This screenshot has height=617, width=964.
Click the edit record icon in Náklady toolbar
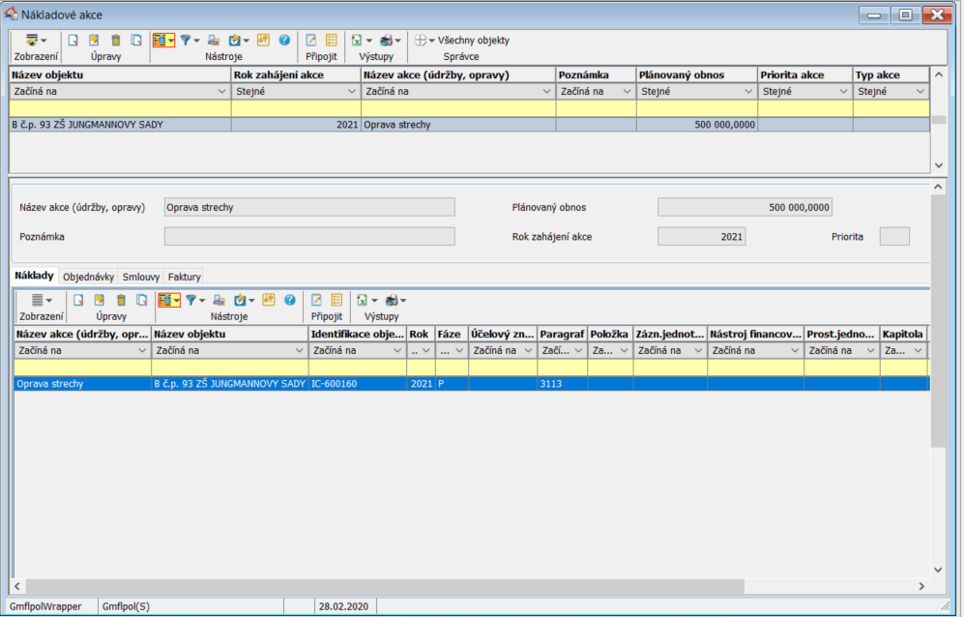99,301
